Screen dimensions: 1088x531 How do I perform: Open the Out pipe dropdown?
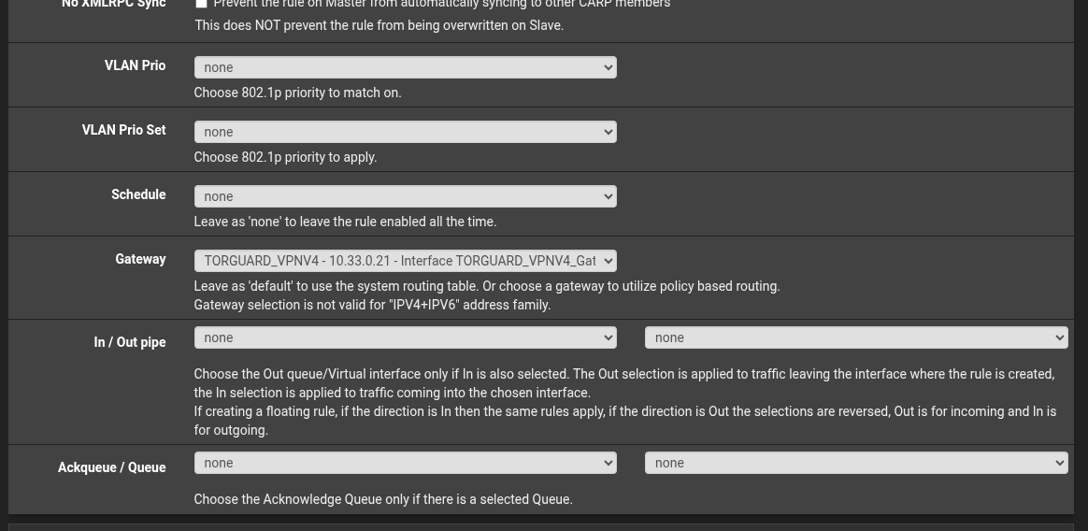(855, 337)
